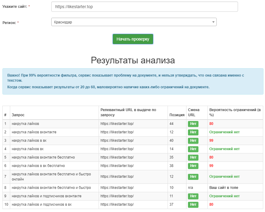Click the Нет badge in row 1
This screenshot has height=212, width=265.
coord(193,124)
